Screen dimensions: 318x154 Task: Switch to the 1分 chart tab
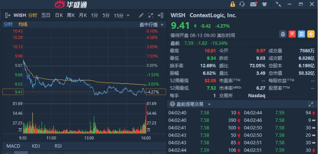click(x=94, y=15)
